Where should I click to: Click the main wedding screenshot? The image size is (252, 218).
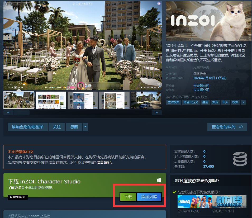pyautogui.click(x=83, y=45)
